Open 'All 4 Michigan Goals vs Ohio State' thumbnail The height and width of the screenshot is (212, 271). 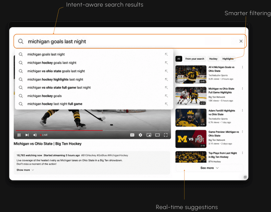(x=191, y=74)
